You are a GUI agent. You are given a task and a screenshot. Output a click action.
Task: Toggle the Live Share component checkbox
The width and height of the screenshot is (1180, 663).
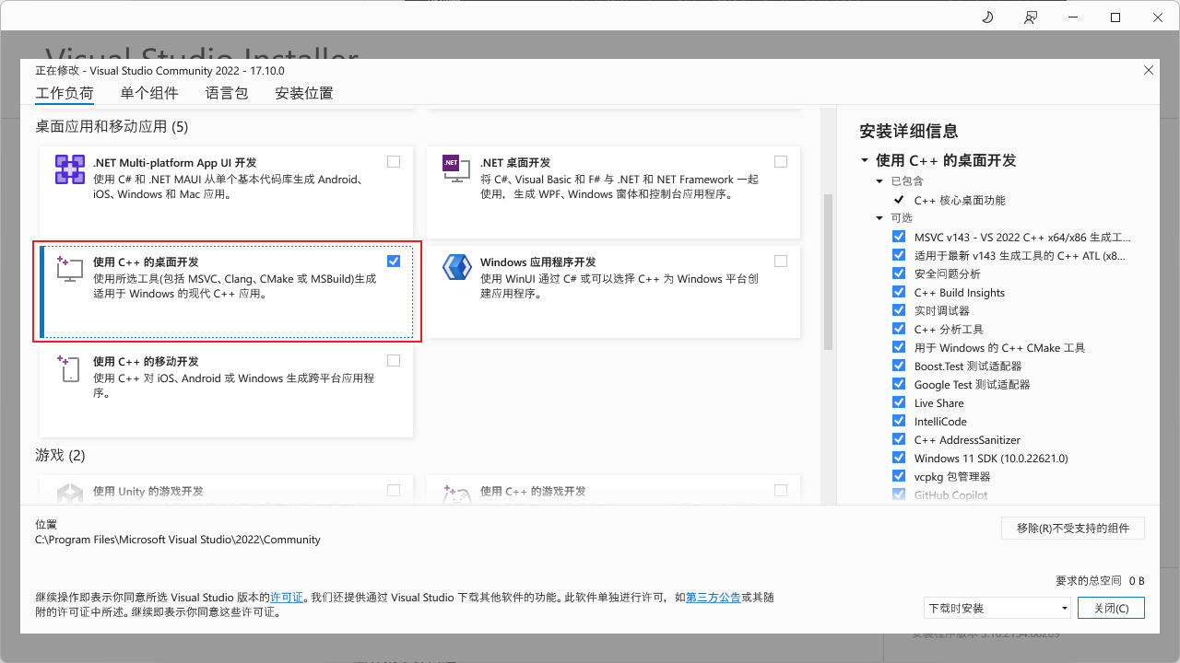pyautogui.click(x=899, y=402)
